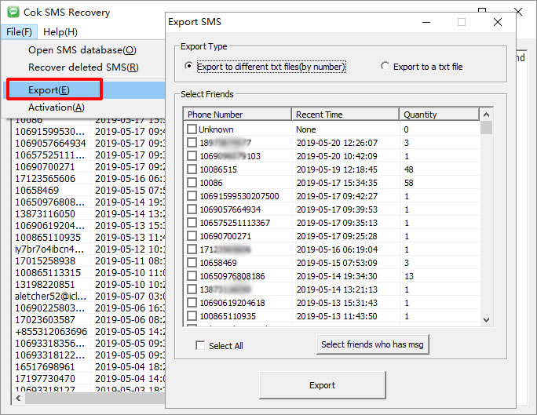The width and height of the screenshot is (537, 415).
Task: Click the large Export button
Action: pos(322,385)
